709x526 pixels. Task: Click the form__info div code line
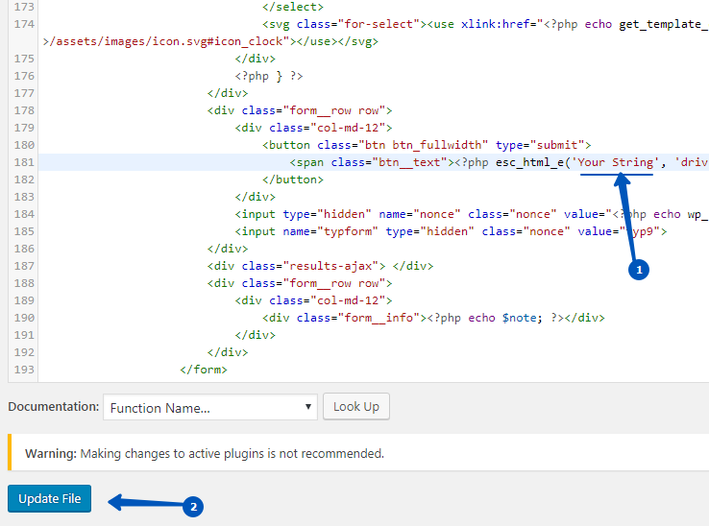coord(433,318)
